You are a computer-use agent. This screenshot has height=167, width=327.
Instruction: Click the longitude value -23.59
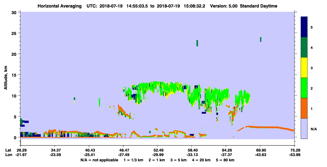[x=55, y=155]
